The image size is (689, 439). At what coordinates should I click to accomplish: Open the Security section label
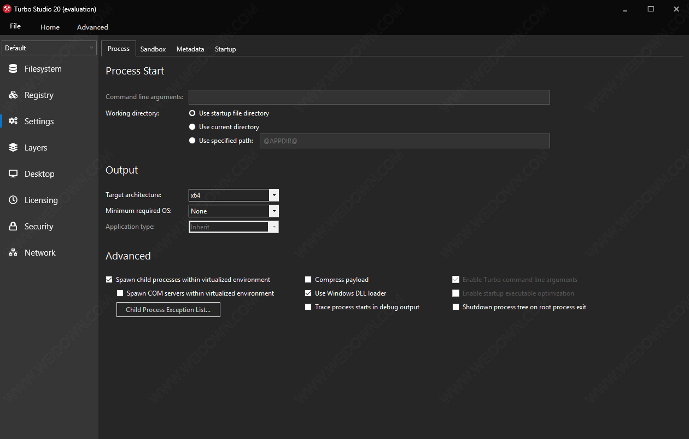(39, 227)
